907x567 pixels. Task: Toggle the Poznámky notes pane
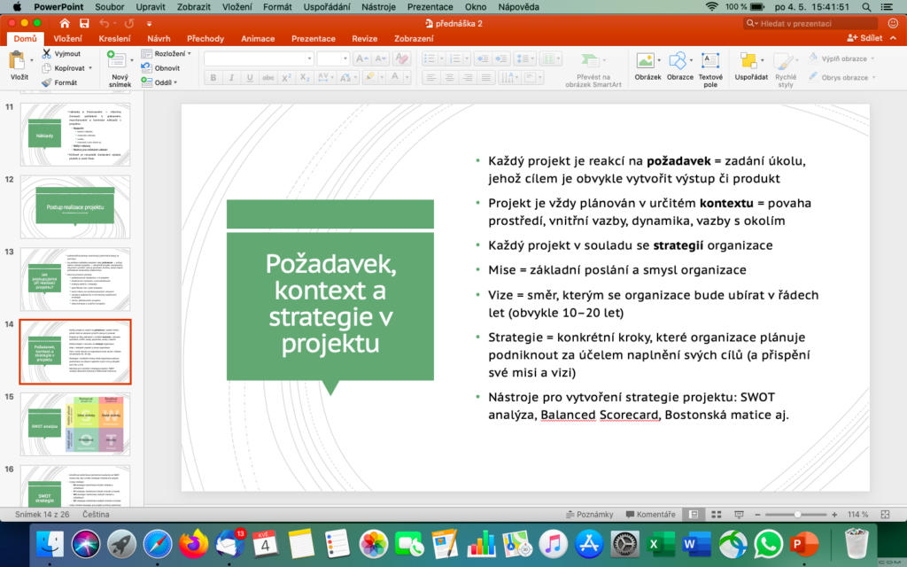click(589, 514)
